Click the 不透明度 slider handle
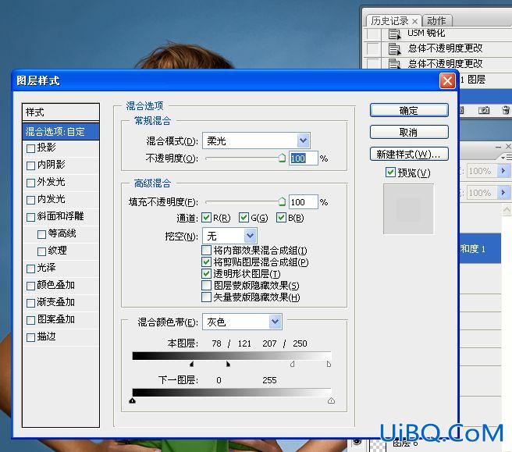The image size is (512, 452). [x=282, y=158]
